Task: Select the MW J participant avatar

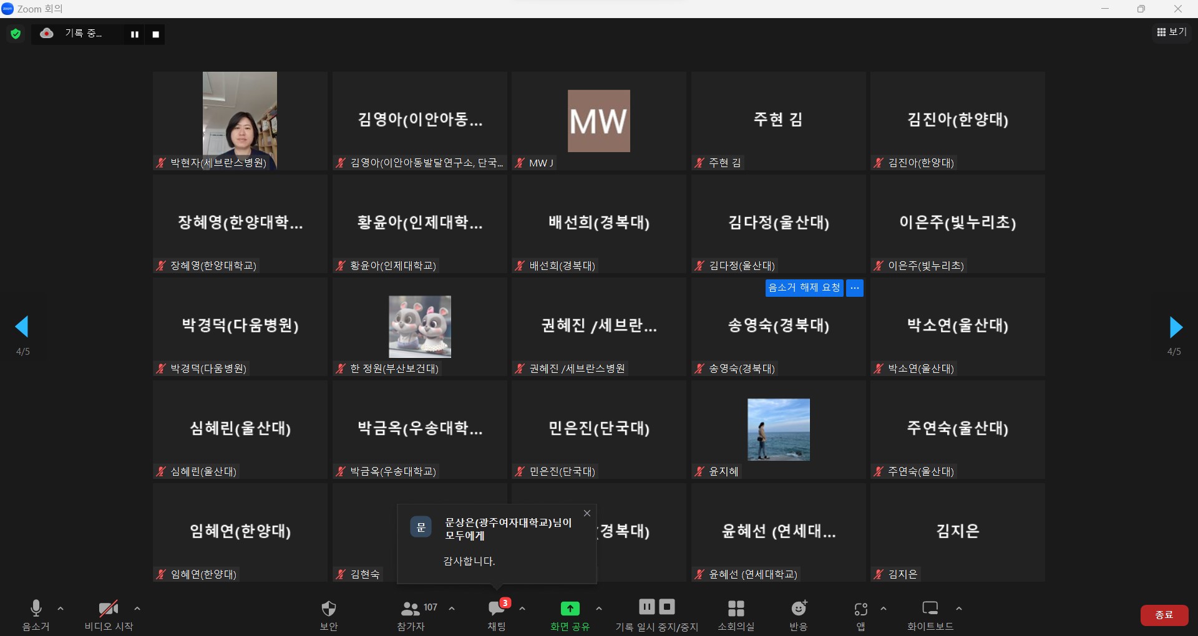Action: tap(599, 121)
